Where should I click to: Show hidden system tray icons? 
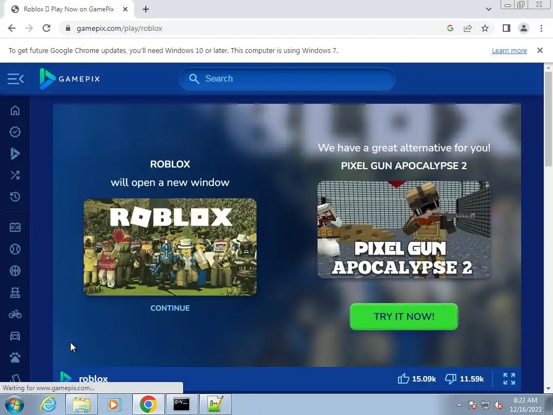459,405
